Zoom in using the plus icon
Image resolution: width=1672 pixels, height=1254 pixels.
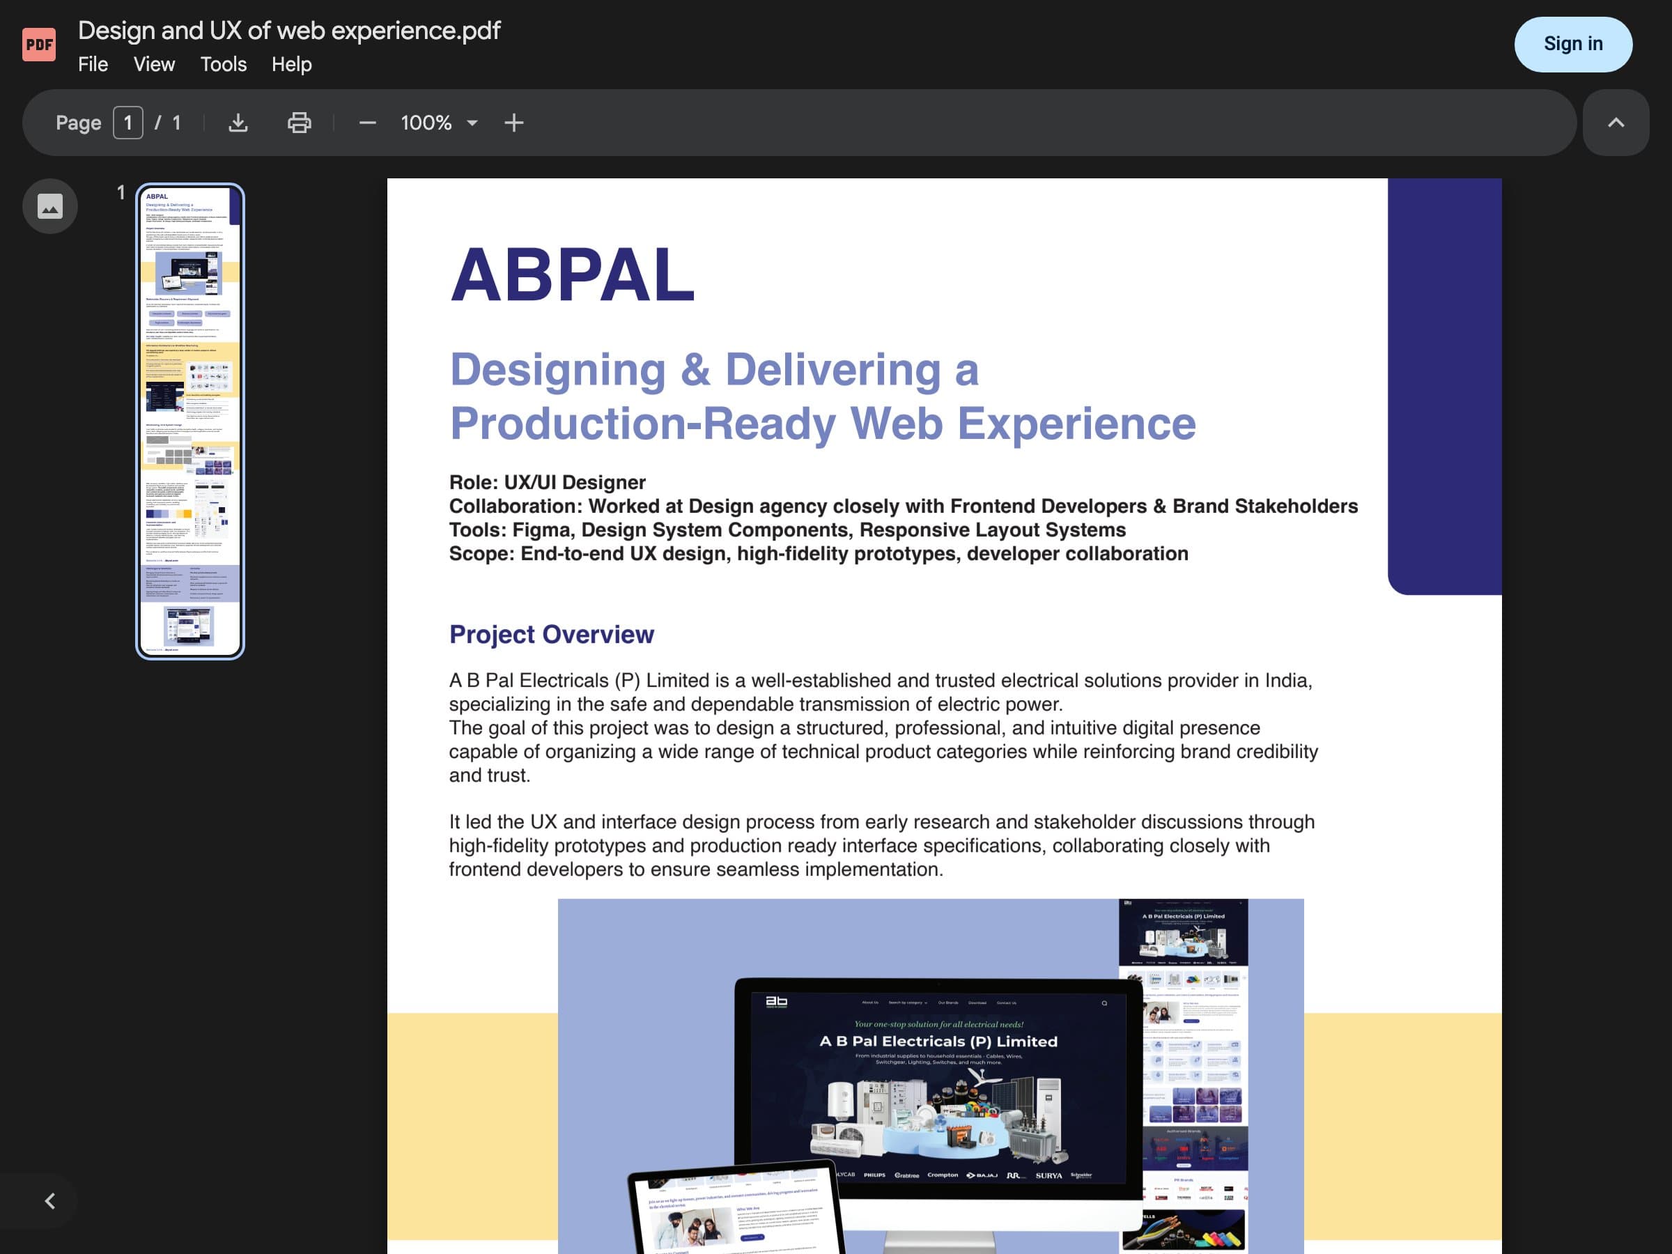click(513, 122)
